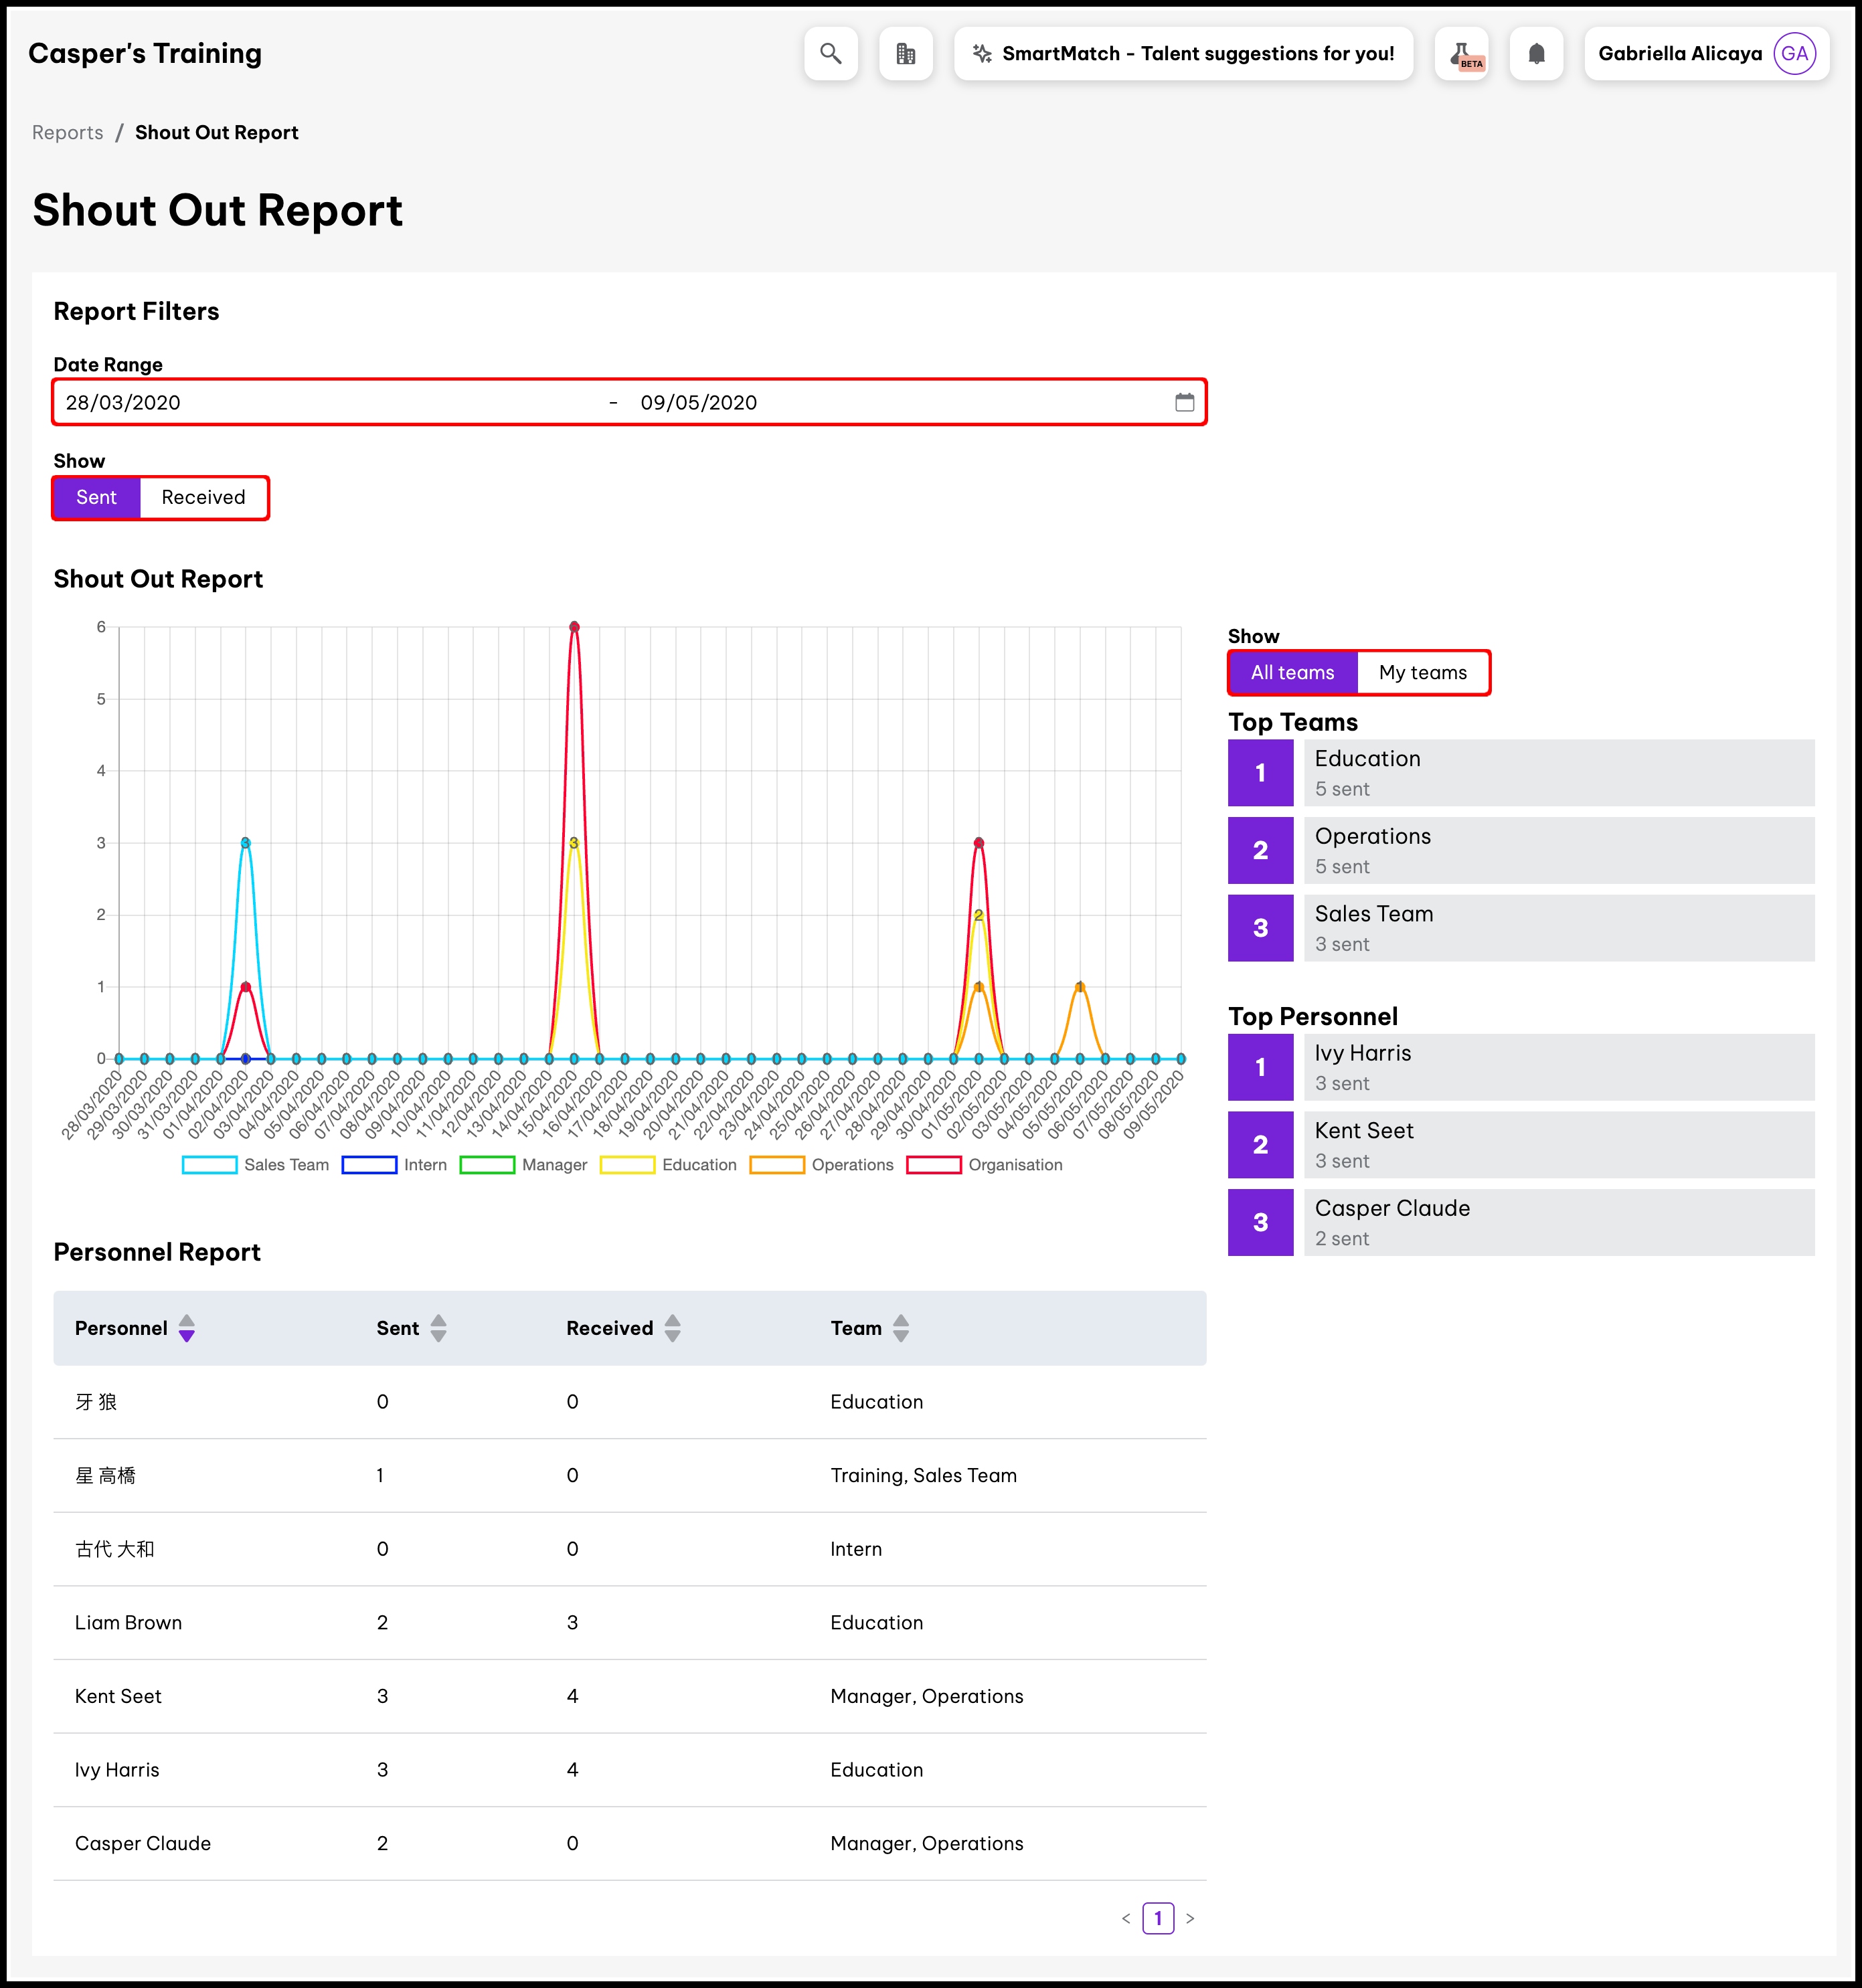Switch to My teams view
This screenshot has width=1862, height=1988.
point(1422,672)
